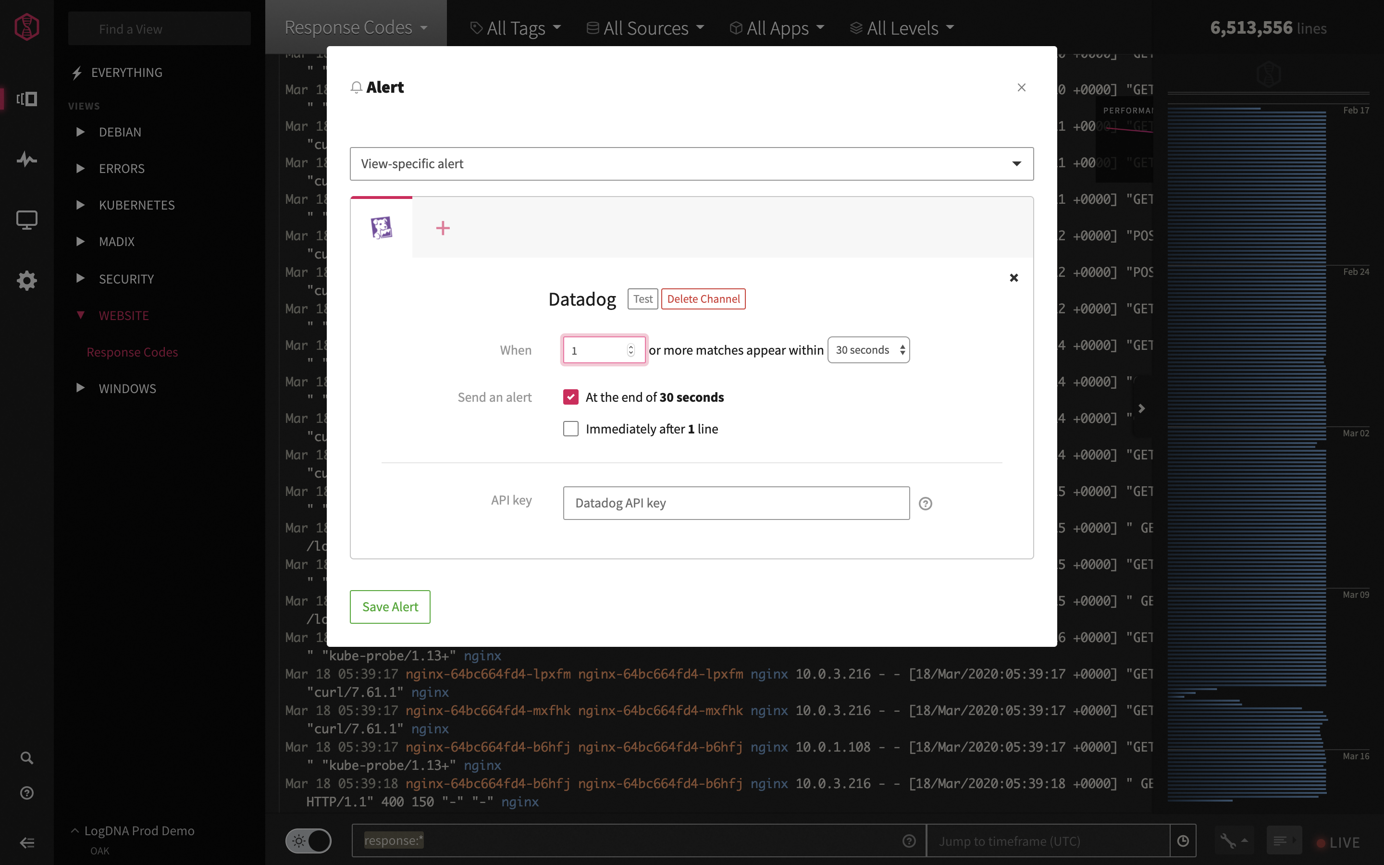The image size is (1384, 865).
Task: Open the 30 seconds timeframe select
Action: tap(868, 350)
